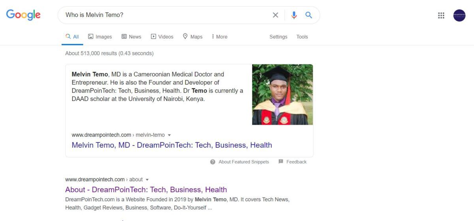
Task: Open the Google apps grid
Action: click(x=441, y=15)
